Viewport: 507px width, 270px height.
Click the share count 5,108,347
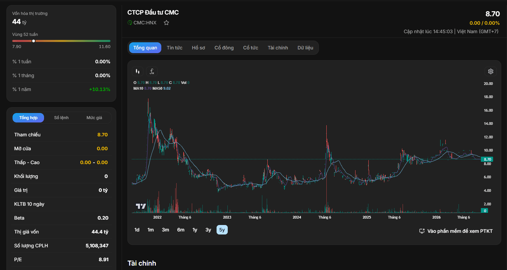[97, 246]
